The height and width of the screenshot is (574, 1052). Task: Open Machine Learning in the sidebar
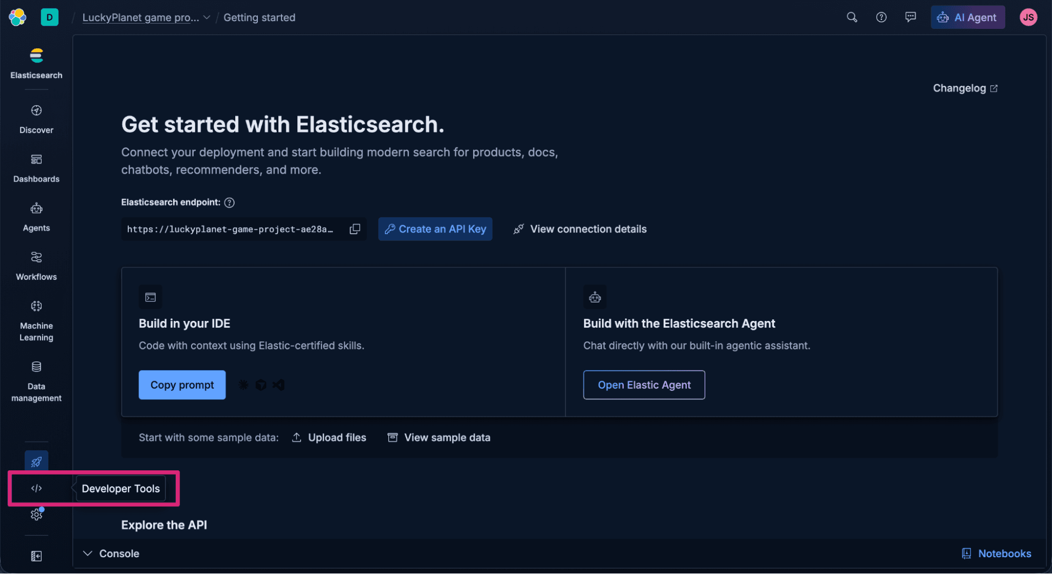[36, 321]
